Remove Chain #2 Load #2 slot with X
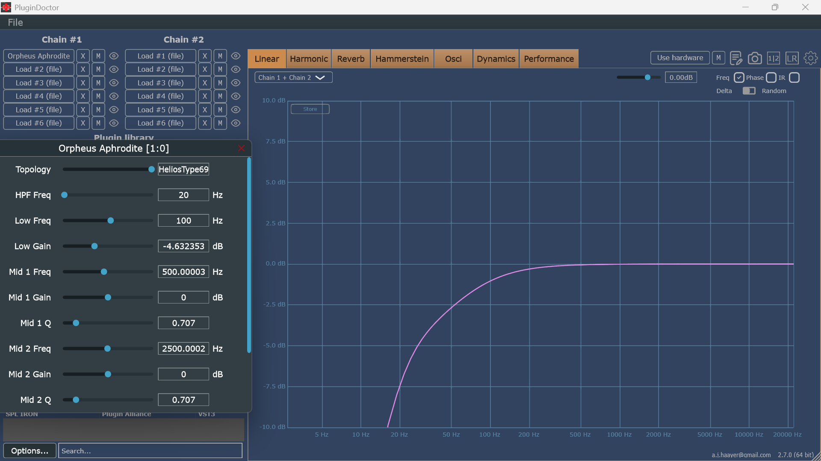The image size is (821, 461). (205, 69)
